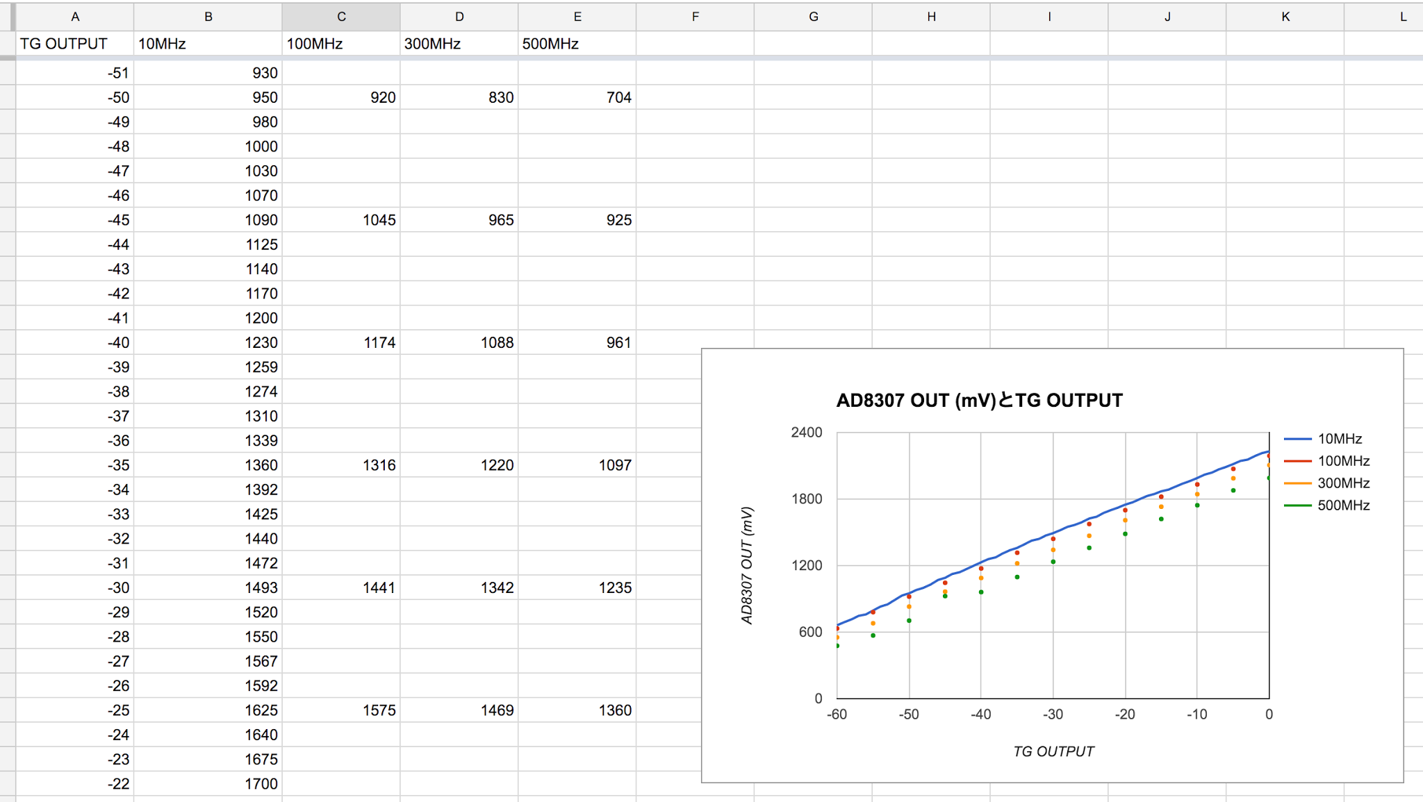This screenshot has height=802, width=1423.
Task: Select cell containing 1174
Action: (340, 342)
